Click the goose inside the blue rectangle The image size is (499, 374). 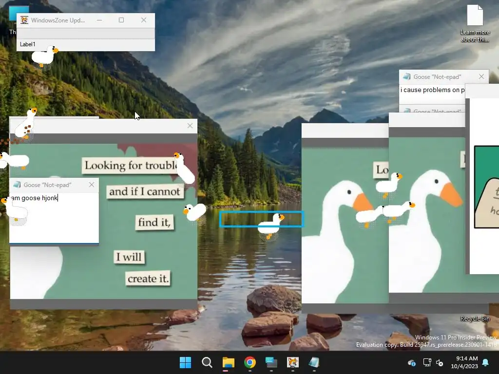270,225
